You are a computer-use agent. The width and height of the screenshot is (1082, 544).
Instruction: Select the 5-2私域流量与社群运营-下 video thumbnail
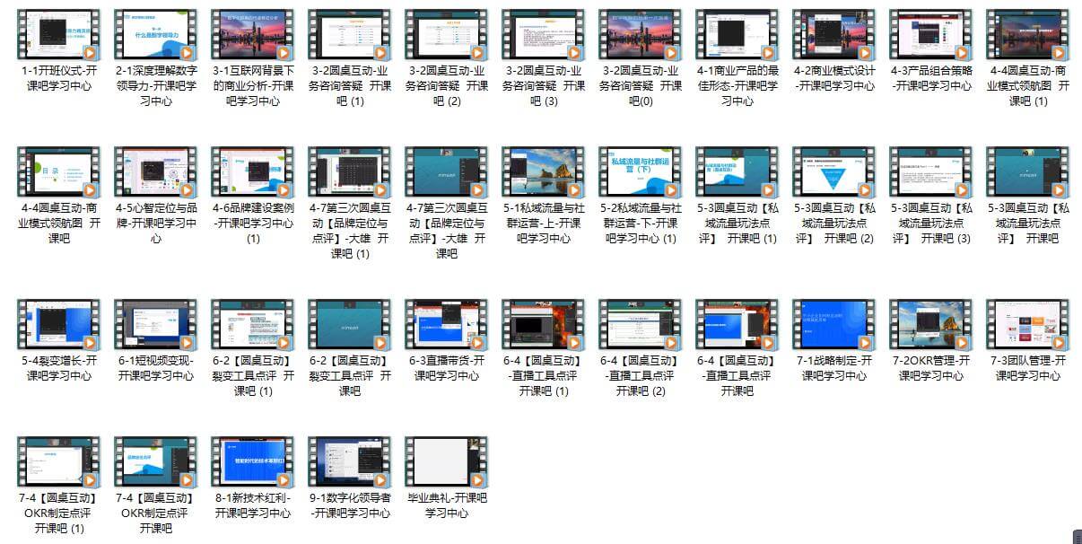click(x=641, y=171)
